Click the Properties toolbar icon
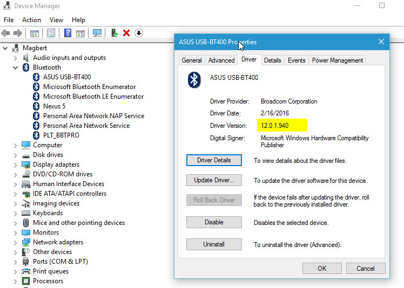Screen dimensions: 404x288 (x=51, y=33)
